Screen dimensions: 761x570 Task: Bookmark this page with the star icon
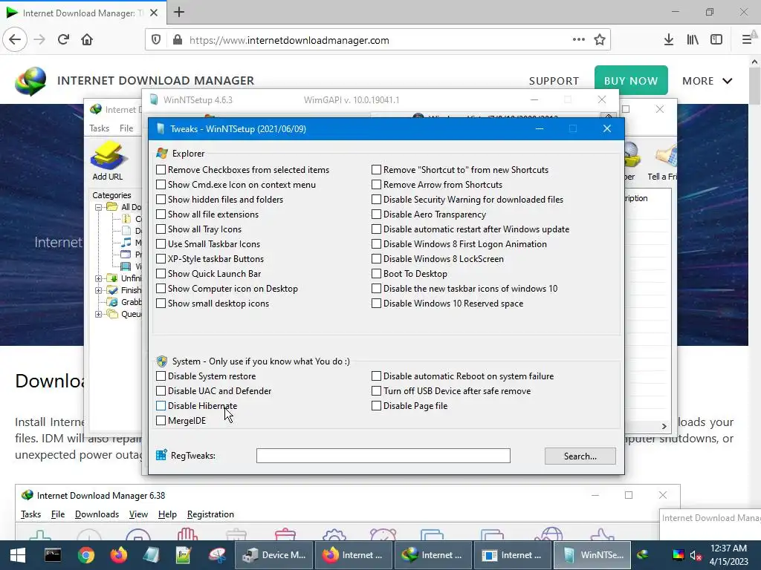click(600, 40)
